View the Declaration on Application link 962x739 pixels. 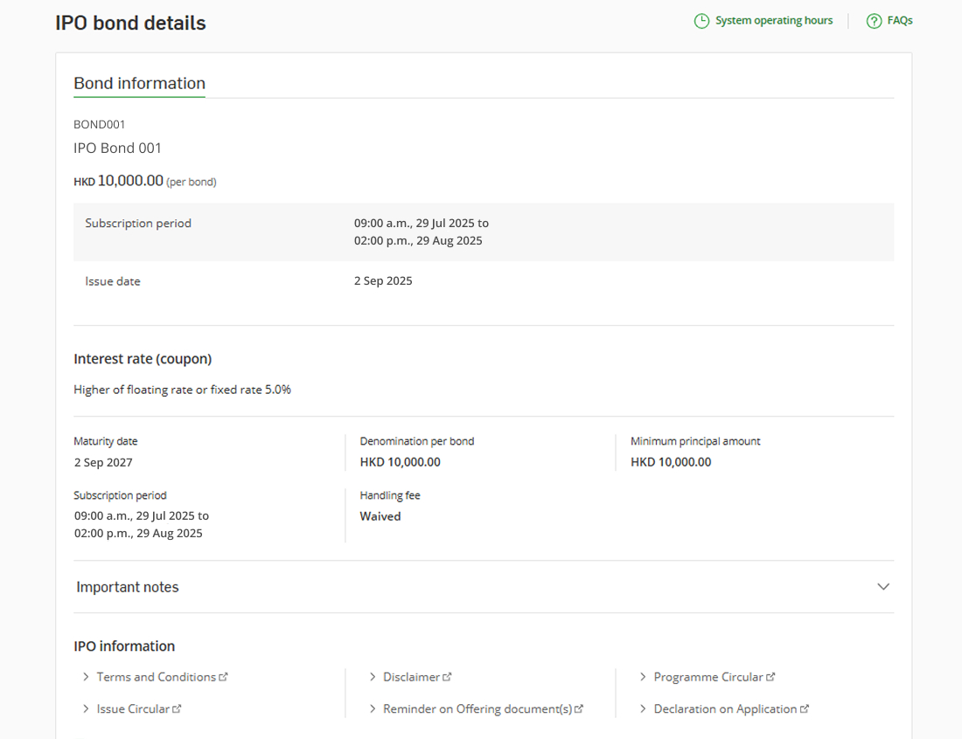click(725, 709)
